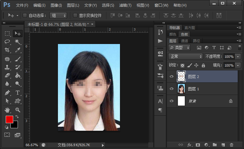This screenshot has width=244, height=149.
Task: Select the Path Selection tool
Action: pos(7,101)
